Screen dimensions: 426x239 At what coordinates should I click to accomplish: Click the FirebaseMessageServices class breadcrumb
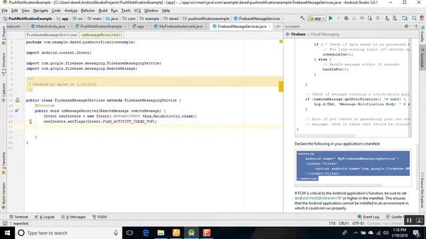(257, 19)
